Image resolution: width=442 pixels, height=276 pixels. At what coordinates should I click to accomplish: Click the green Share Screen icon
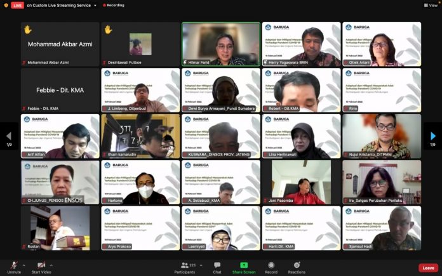click(x=244, y=265)
